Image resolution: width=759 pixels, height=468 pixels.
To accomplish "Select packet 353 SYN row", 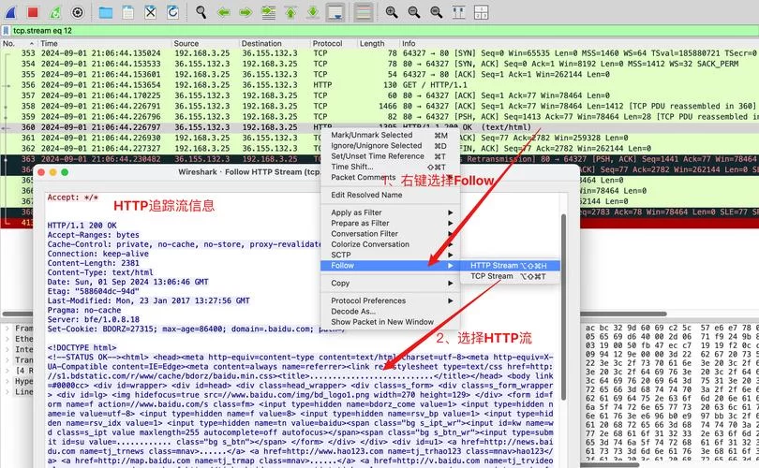I will pos(379,53).
